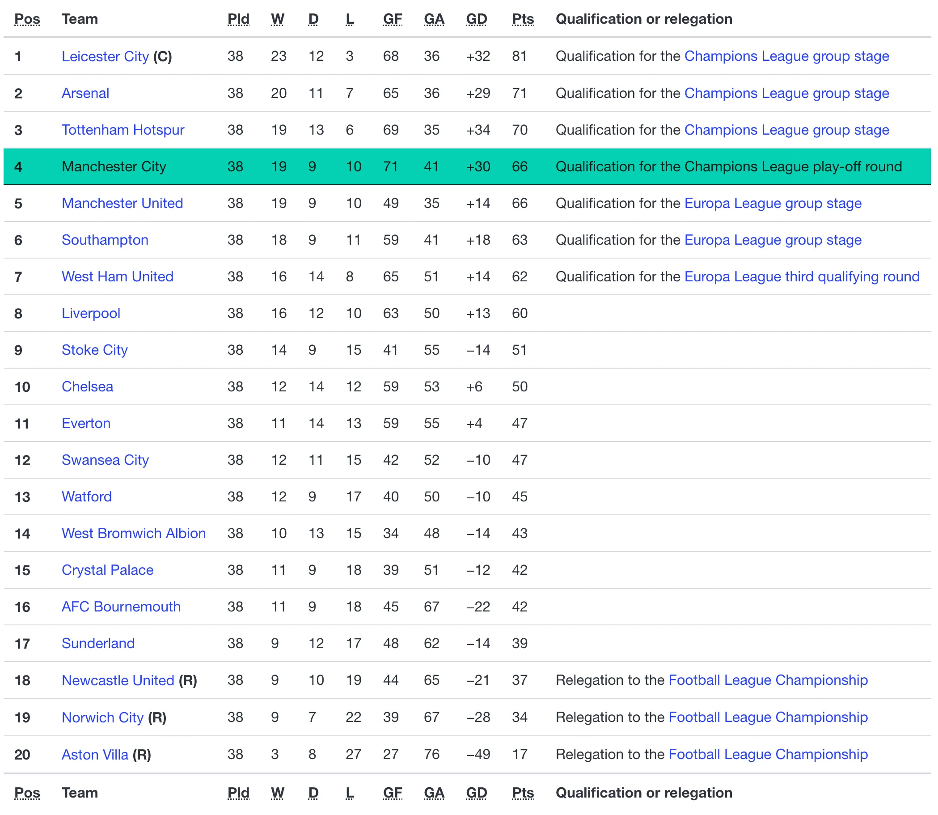Click Southampton's Europa League group stage link
The width and height of the screenshot is (938, 815).
pos(773,240)
